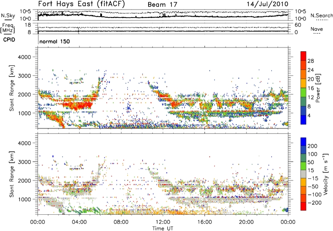Click the 'Nave' legend label

point(317,29)
